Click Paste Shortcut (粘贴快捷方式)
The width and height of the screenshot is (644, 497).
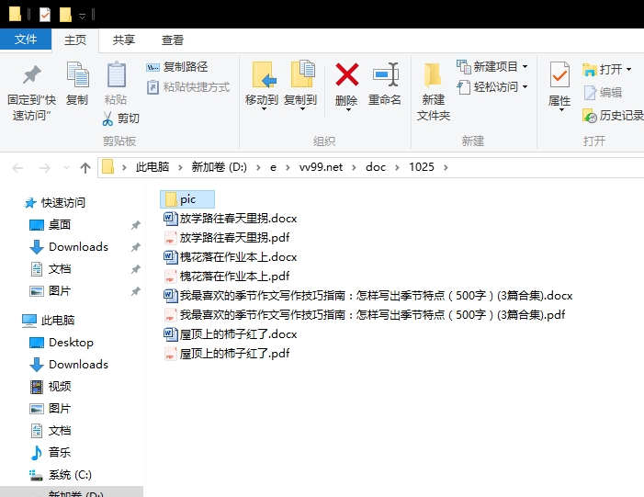coord(188,87)
